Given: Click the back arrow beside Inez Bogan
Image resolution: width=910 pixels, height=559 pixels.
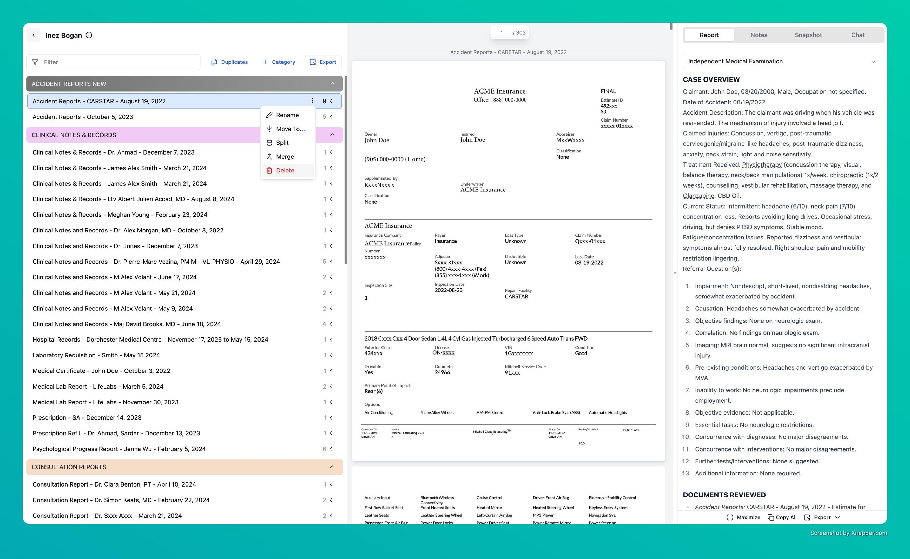Looking at the screenshot, I should pos(33,35).
